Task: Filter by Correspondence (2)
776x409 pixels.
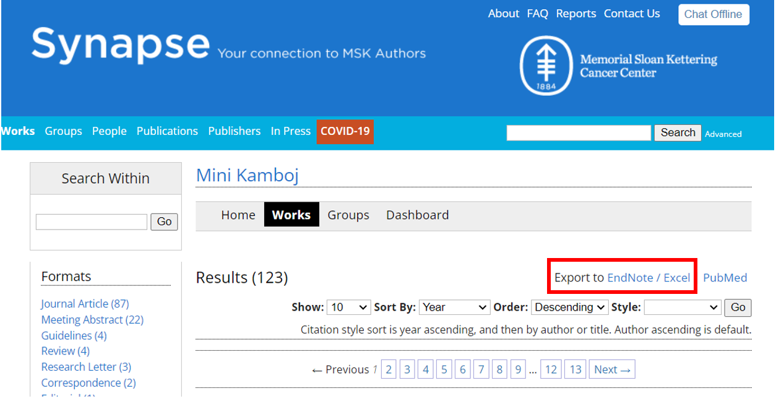Action: [x=88, y=383]
